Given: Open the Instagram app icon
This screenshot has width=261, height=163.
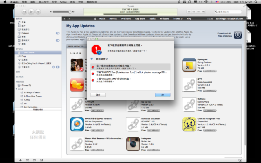Looking at the screenshot, I should click(133, 144).
